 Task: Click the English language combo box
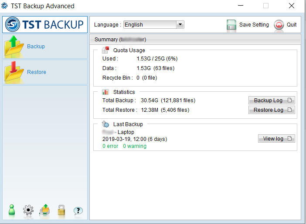tap(150, 25)
